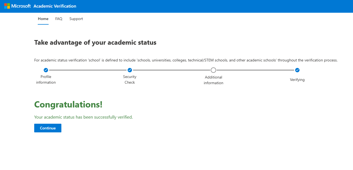Click the Continue button
This screenshot has height=170, width=353.
[x=48, y=128]
